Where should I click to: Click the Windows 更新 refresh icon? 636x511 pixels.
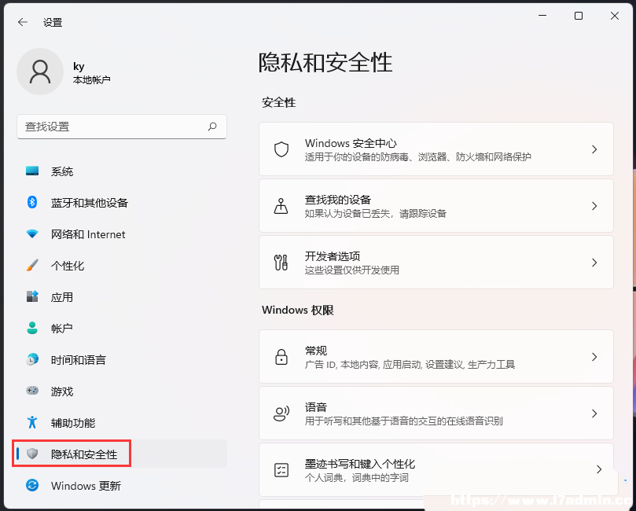tap(32, 485)
